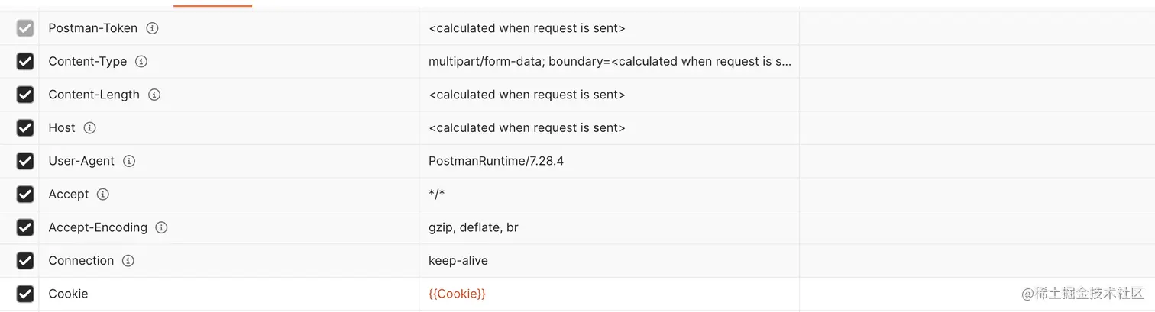This screenshot has width=1155, height=312.
Task: Show info for User-Agent header
Action: coord(129,161)
